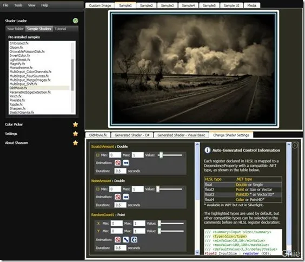Click the RandomCoord1 X Min input field
Screen dimensions: 305x262
116,223
